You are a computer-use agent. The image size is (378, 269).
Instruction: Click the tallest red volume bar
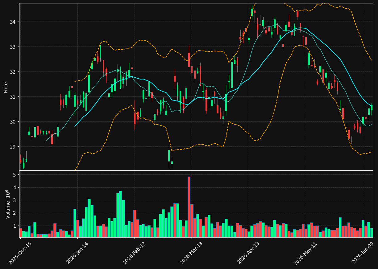tap(189, 207)
